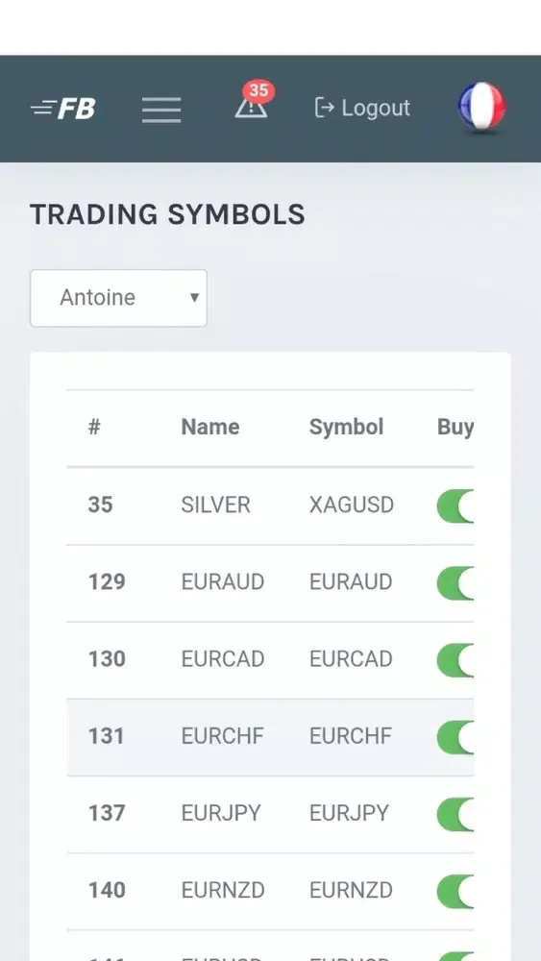The height and width of the screenshot is (961, 541).
Task: Select row 131 EURCHF
Action: 270,737
